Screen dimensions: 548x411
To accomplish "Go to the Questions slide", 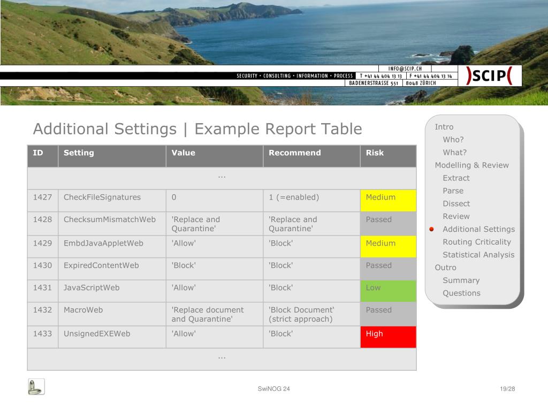I will tap(461, 293).
